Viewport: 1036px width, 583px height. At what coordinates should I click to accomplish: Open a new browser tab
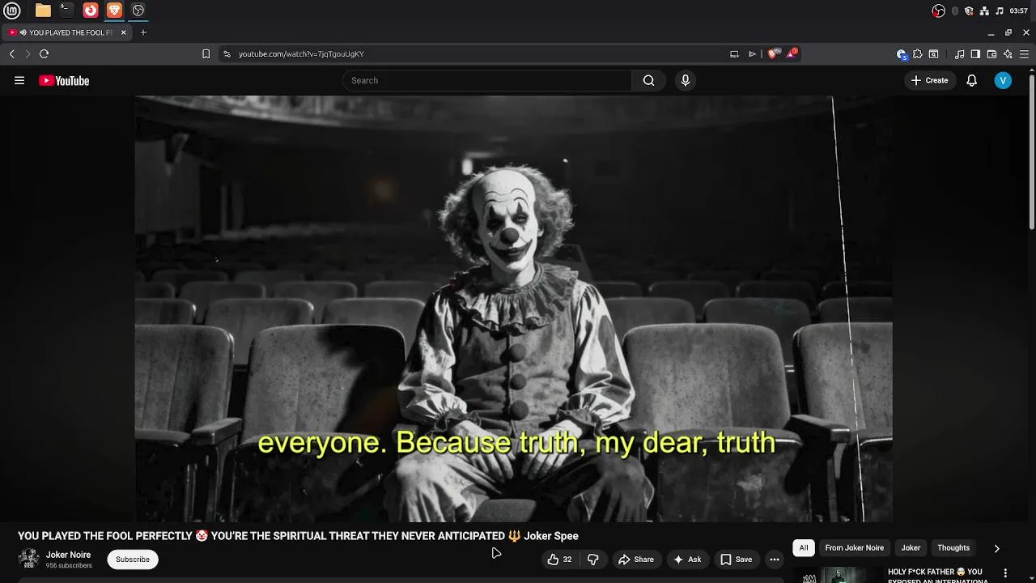pos(143,32)
